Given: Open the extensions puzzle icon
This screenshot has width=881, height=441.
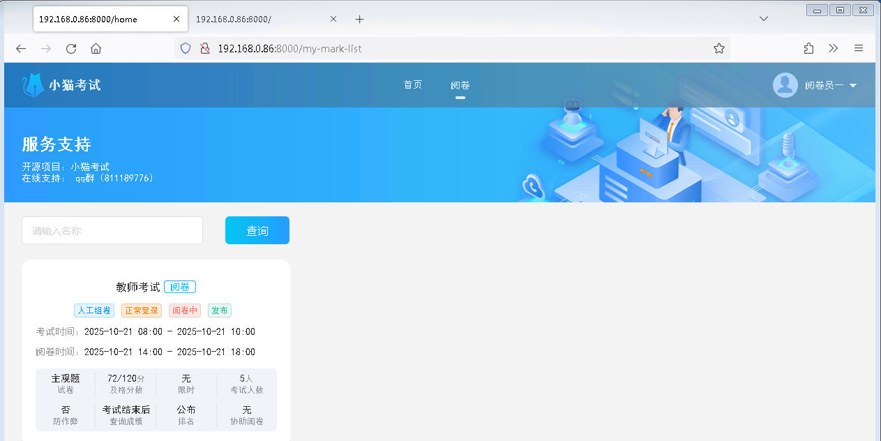Looking at the screenshot, I should click(808, 48).
